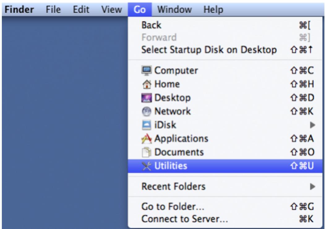Open the Help menu
This screenshot has height=229, width=325.
[x=213, y=10]
